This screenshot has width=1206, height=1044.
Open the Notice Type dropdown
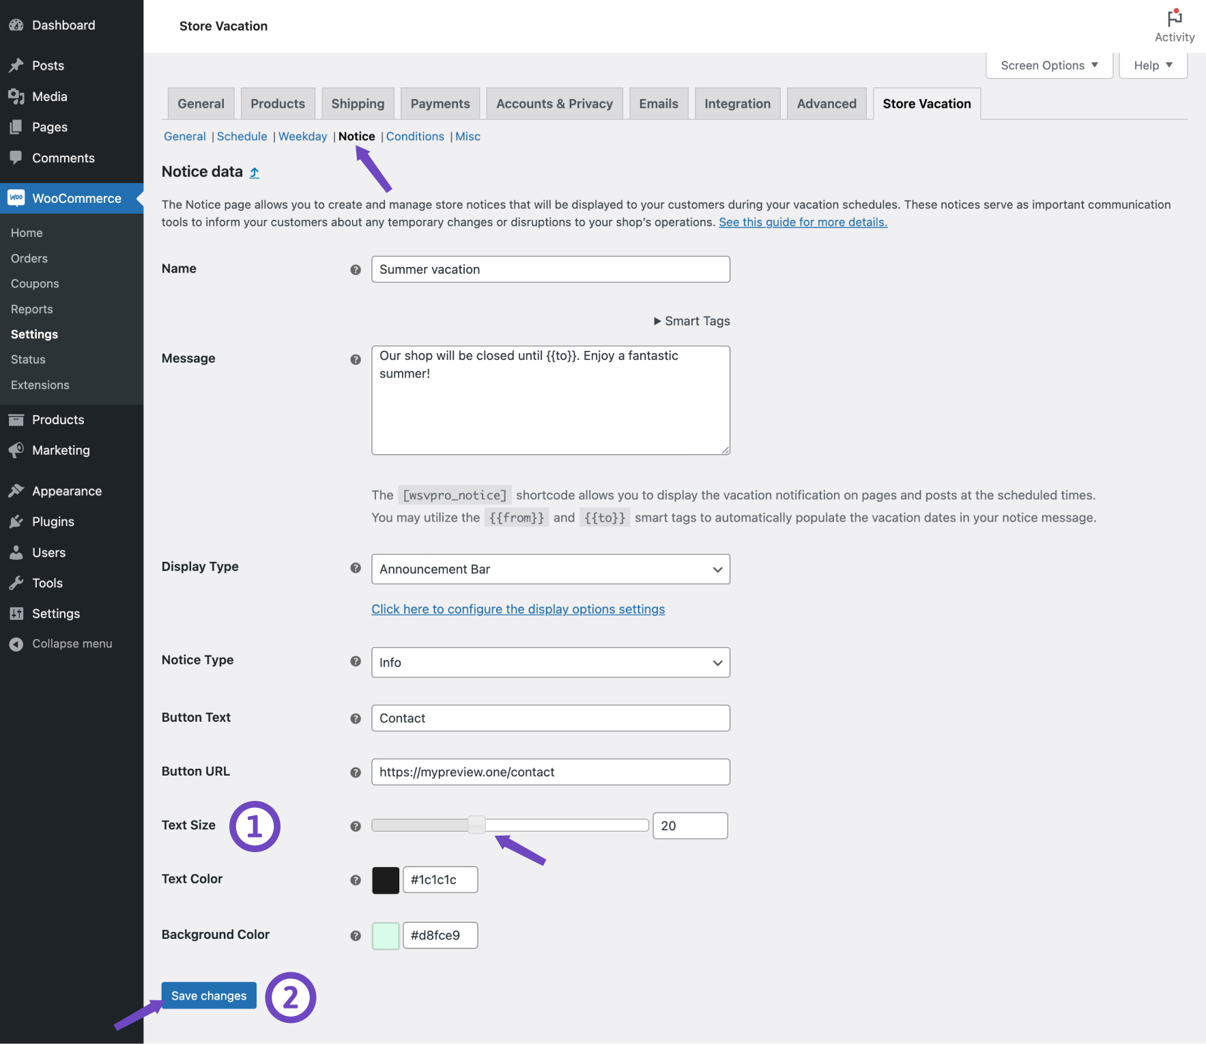click(550, 662)
